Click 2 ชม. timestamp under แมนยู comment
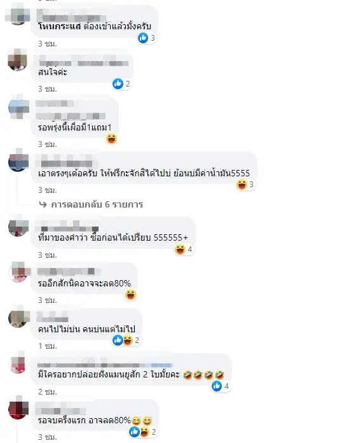This screenshot has width=356, height=443. tap(48, 392)
